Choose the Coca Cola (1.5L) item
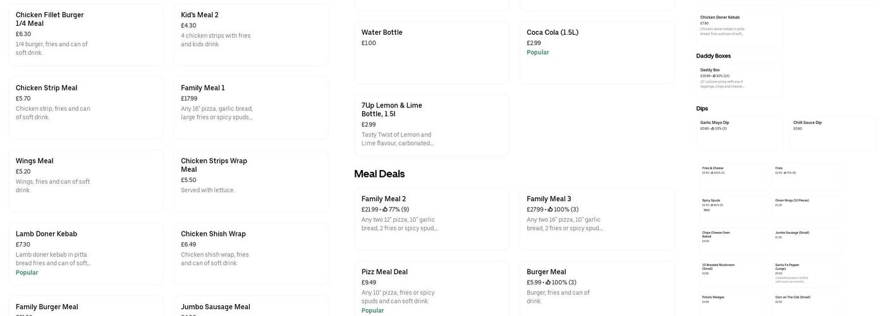Viewport: 885px width, 316px height. (x=596, y=52)
